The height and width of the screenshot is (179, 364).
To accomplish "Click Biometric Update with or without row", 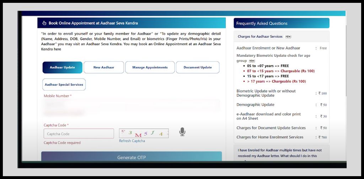I will point(282,93).
